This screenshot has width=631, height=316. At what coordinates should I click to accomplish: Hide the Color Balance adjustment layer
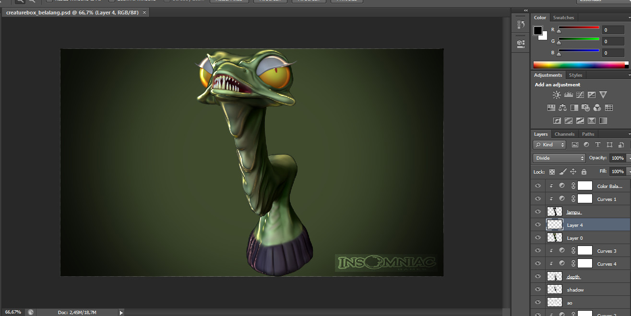tap(537, 186)
